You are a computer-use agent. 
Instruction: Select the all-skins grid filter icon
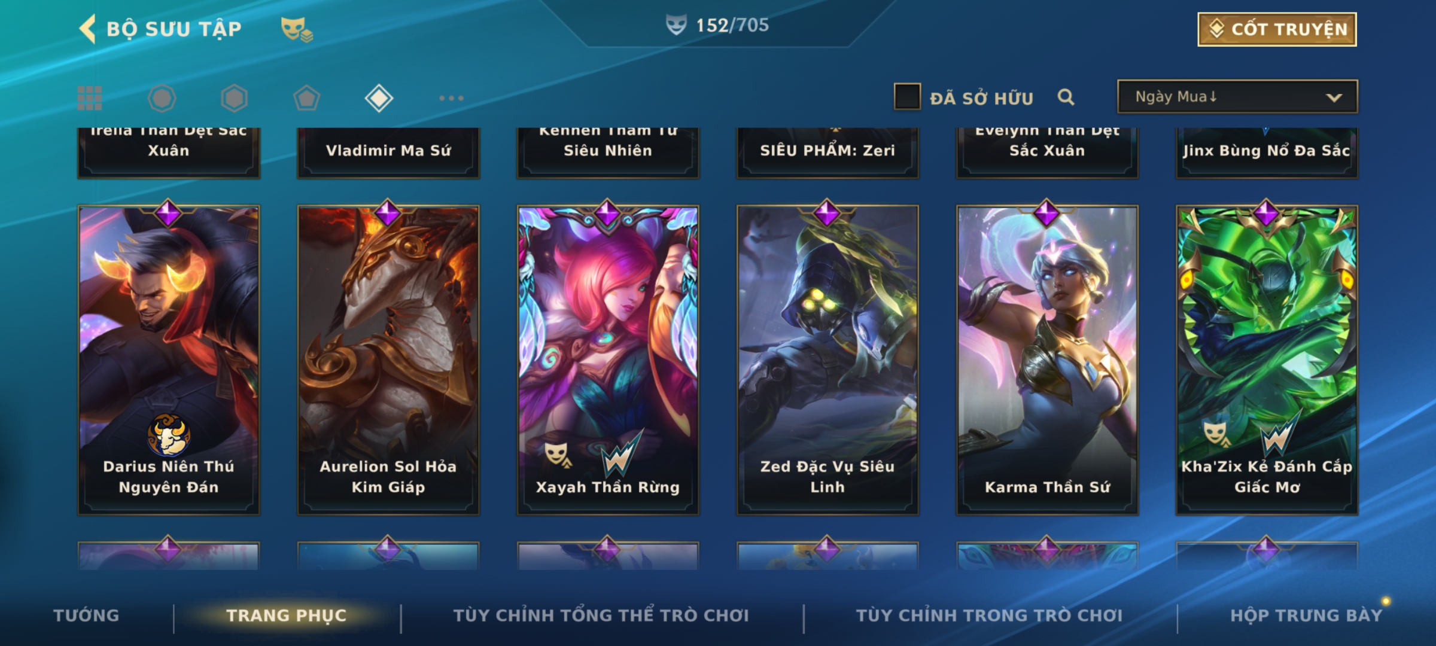(x=90, y=98)
